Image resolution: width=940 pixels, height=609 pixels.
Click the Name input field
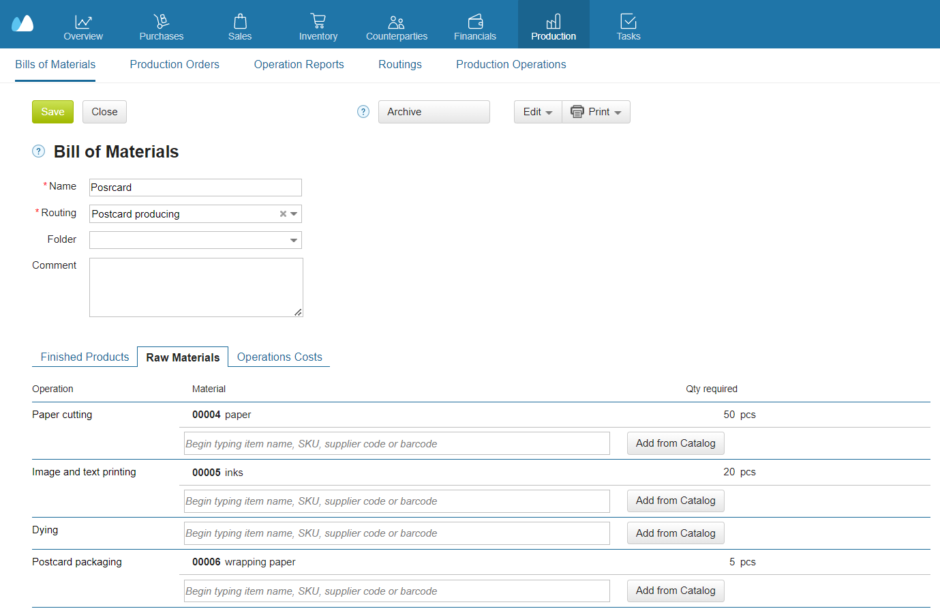(196, 188)
